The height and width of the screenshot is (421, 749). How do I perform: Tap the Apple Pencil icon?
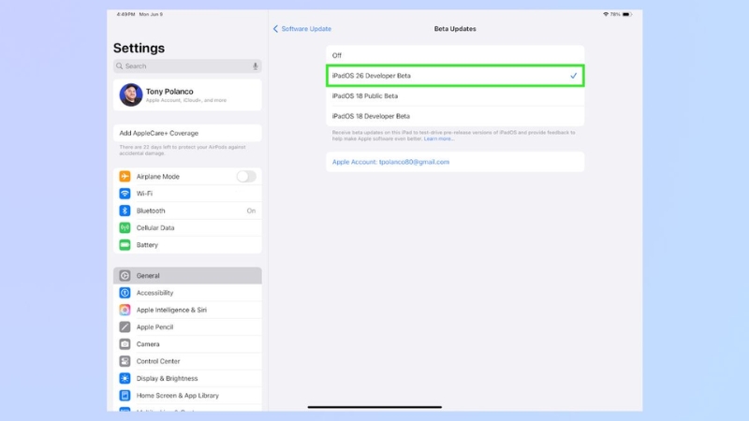pos(125,327)
